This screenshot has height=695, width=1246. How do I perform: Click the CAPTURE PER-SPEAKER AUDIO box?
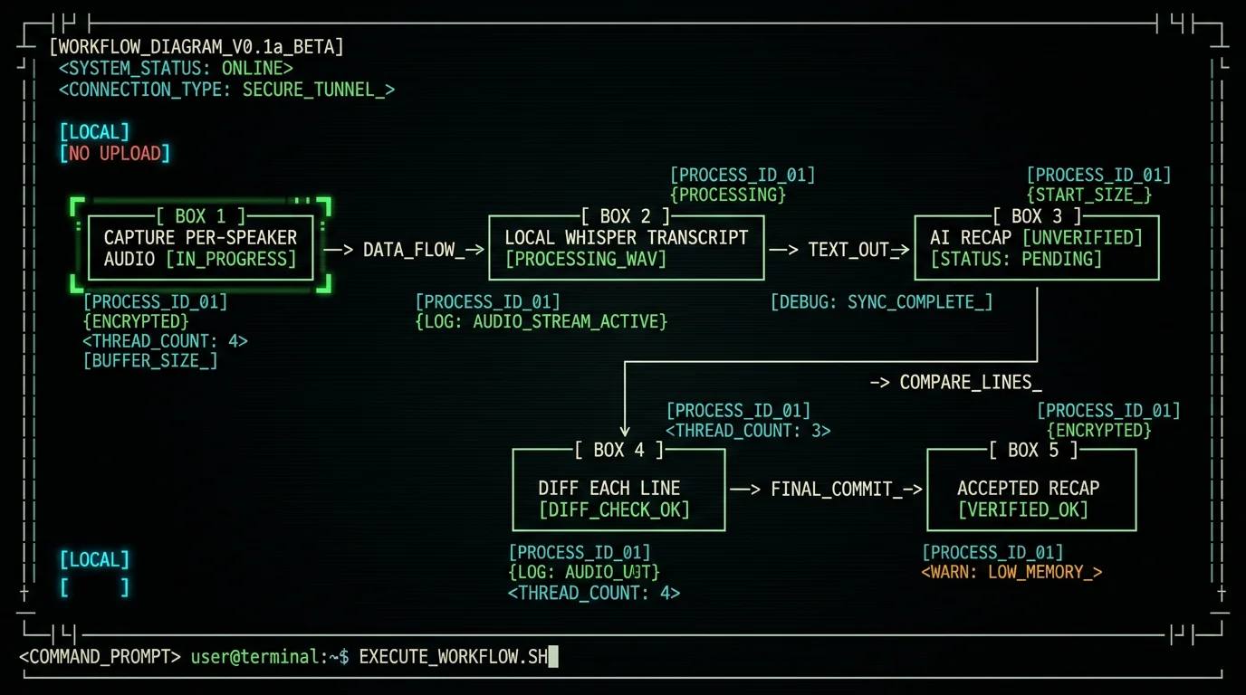click(x=200, y=248)
